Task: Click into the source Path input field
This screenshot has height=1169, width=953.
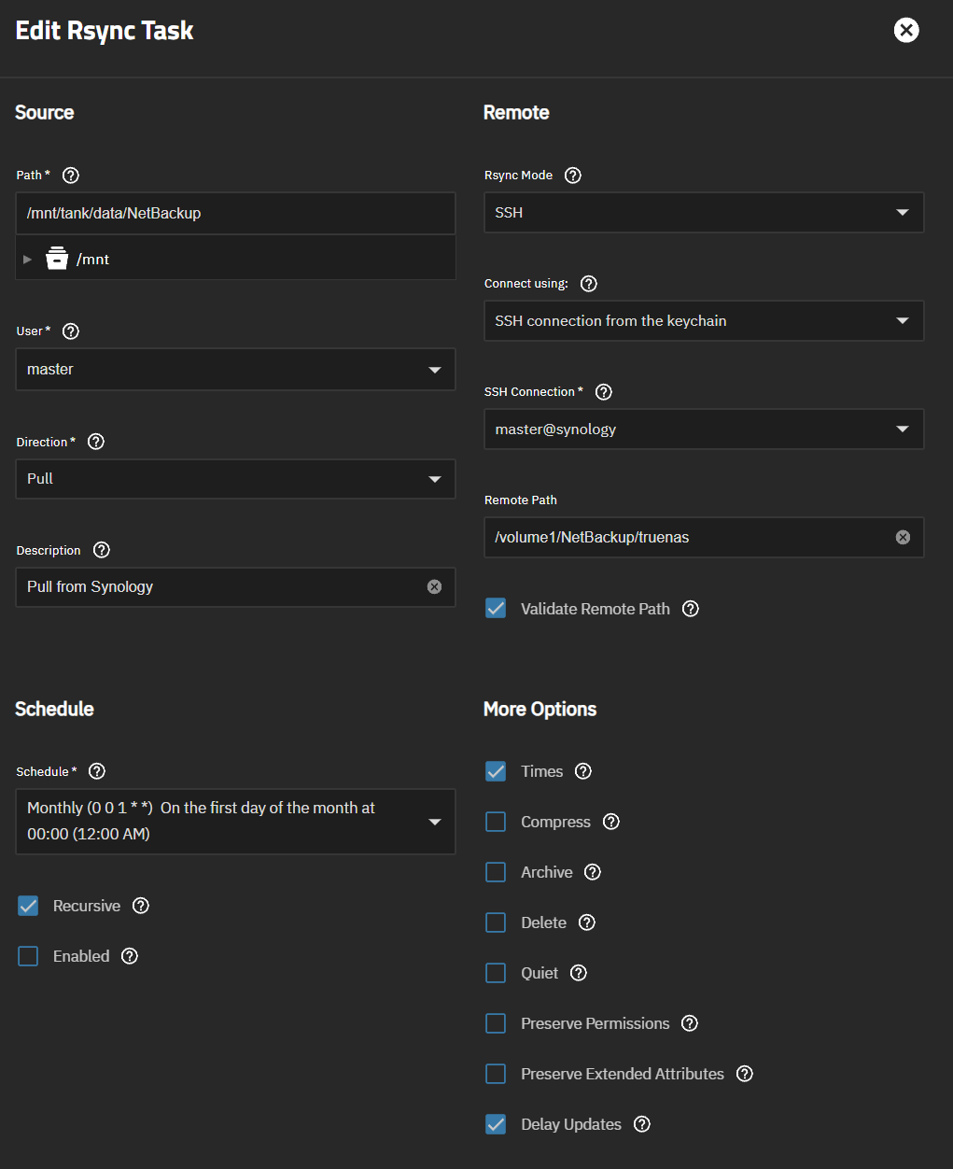Action: [x=234, y=213]
